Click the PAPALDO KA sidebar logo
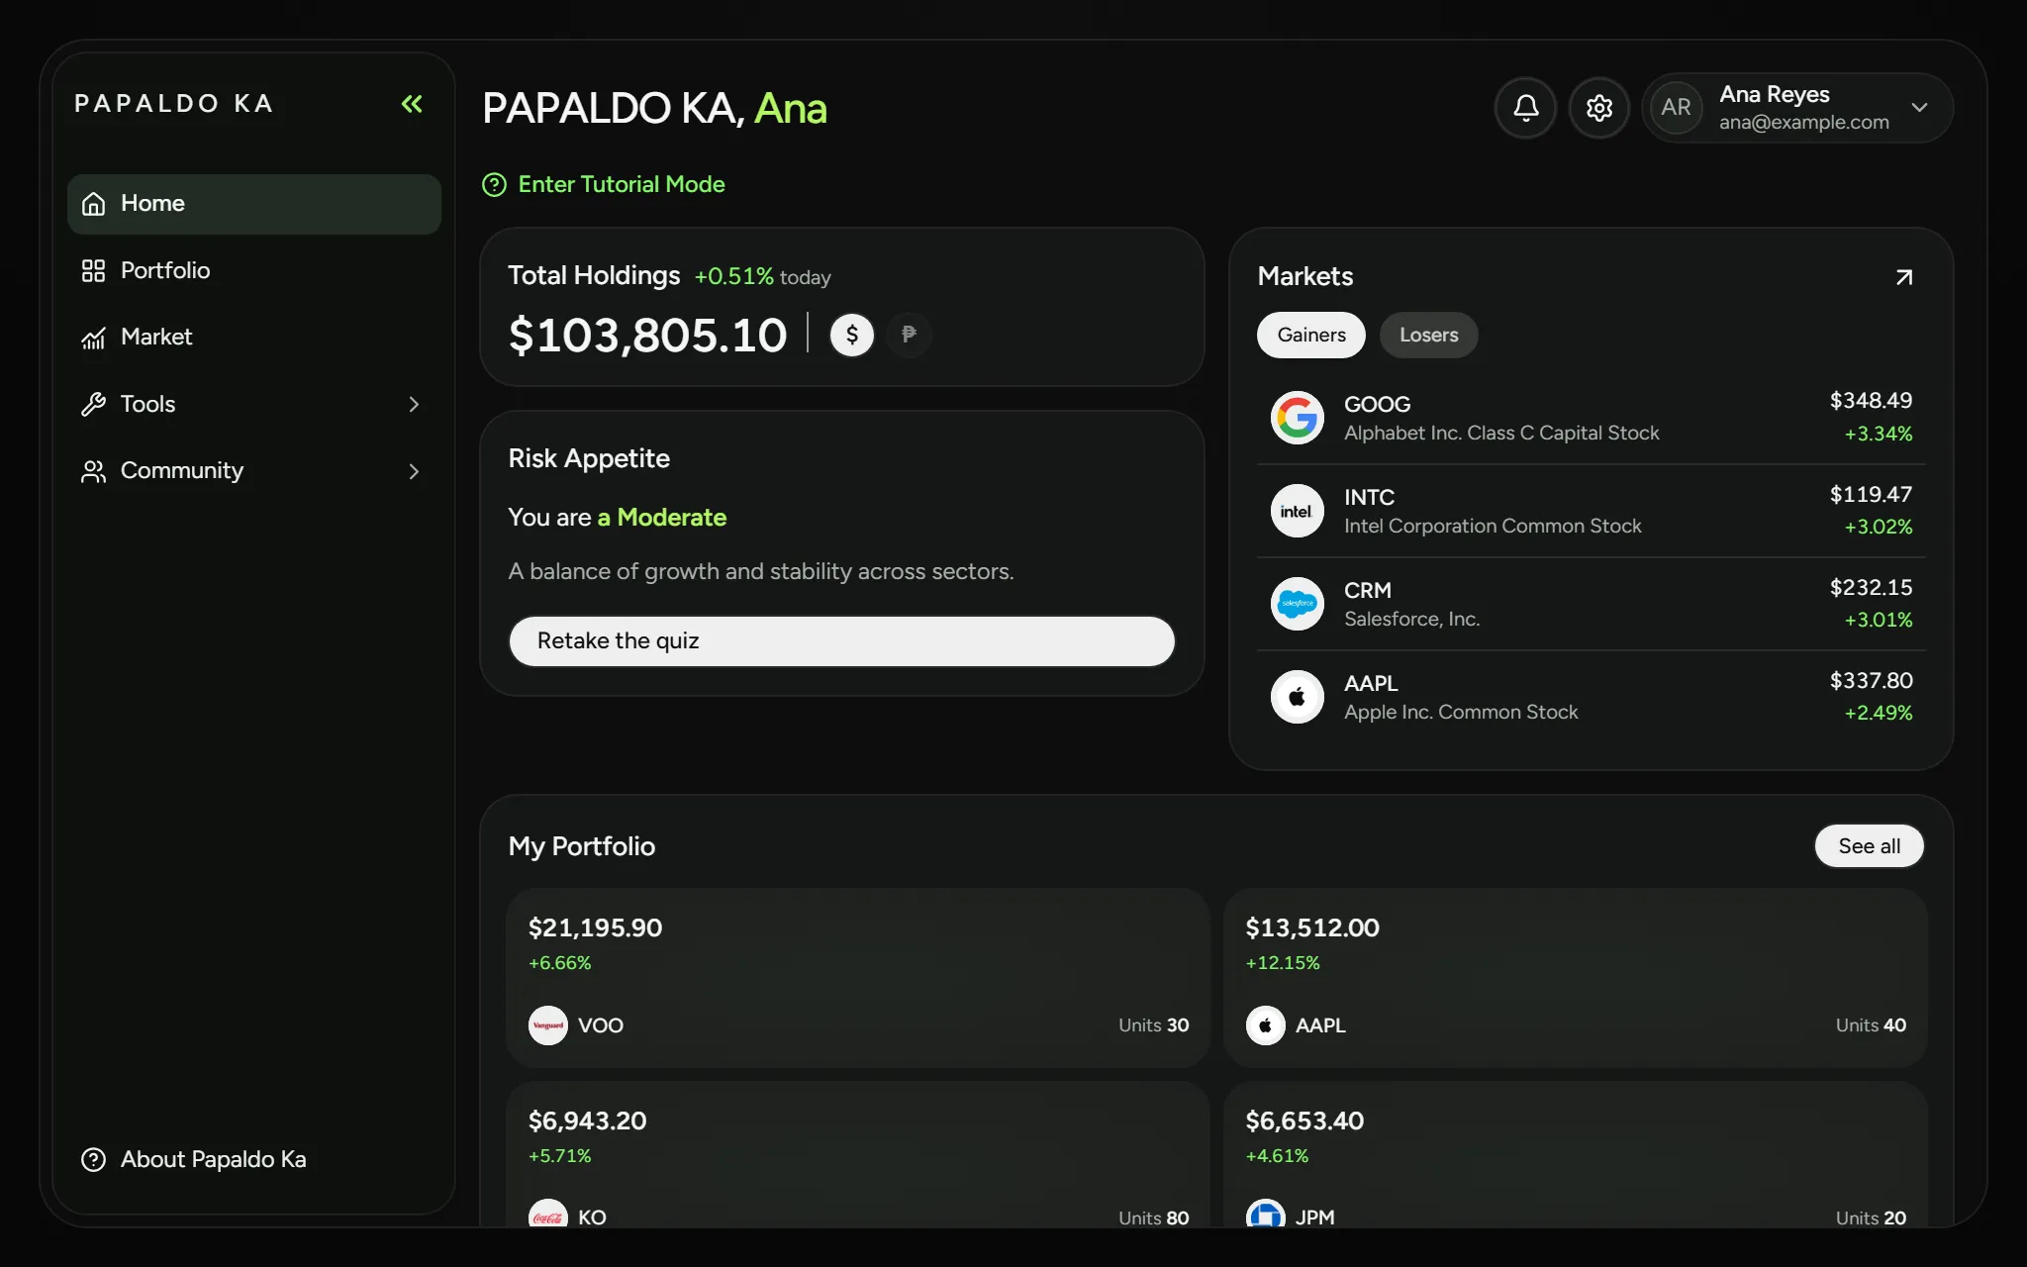 pos(174,104)
